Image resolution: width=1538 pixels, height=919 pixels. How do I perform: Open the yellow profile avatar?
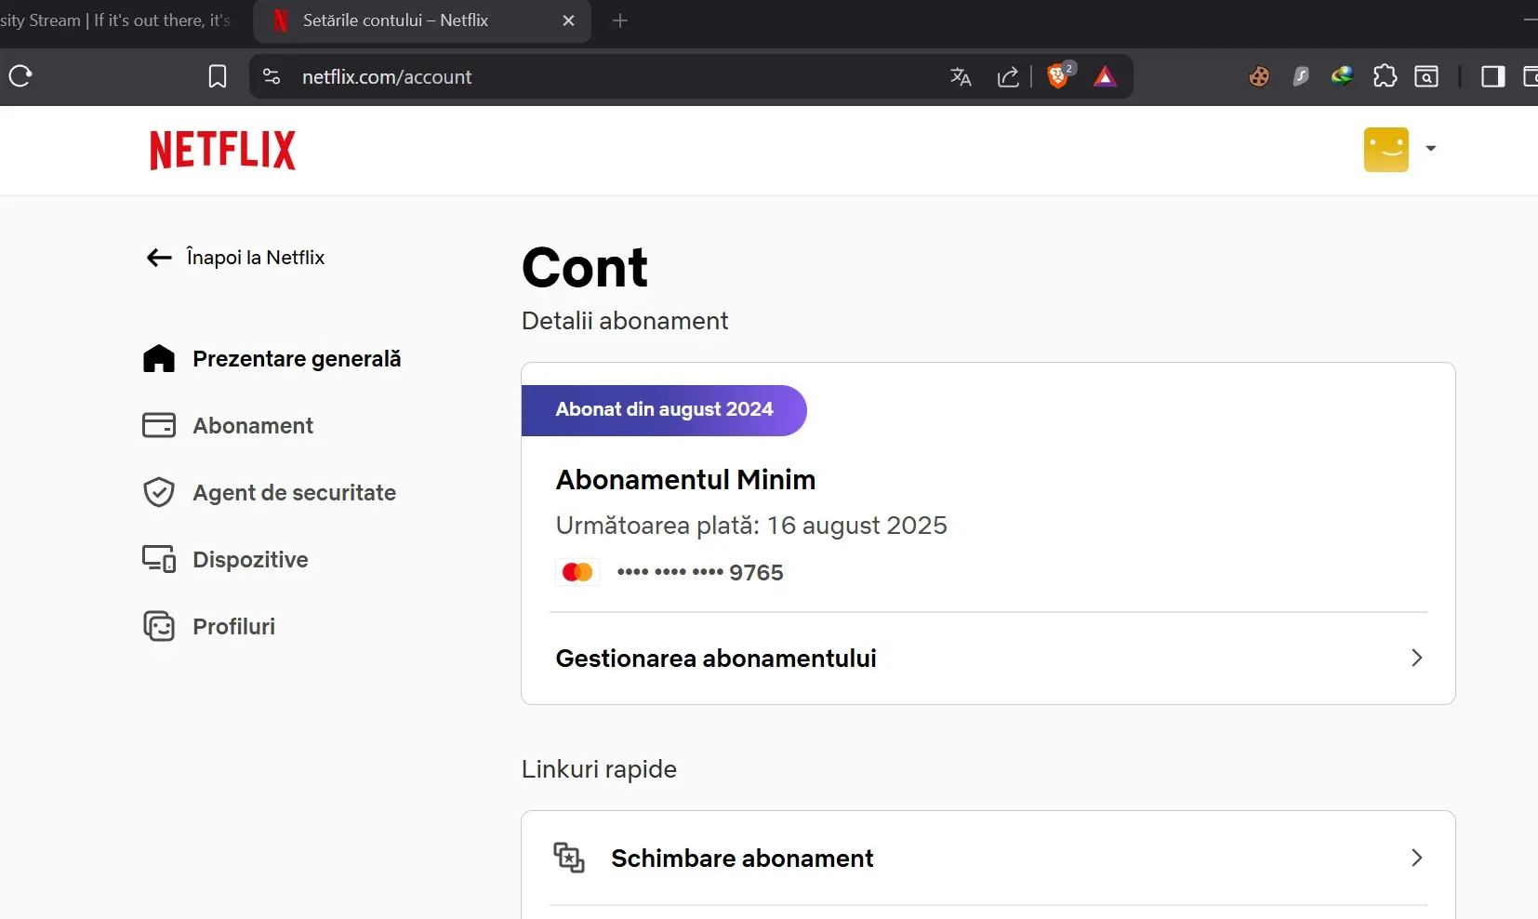pos(1386,150)
